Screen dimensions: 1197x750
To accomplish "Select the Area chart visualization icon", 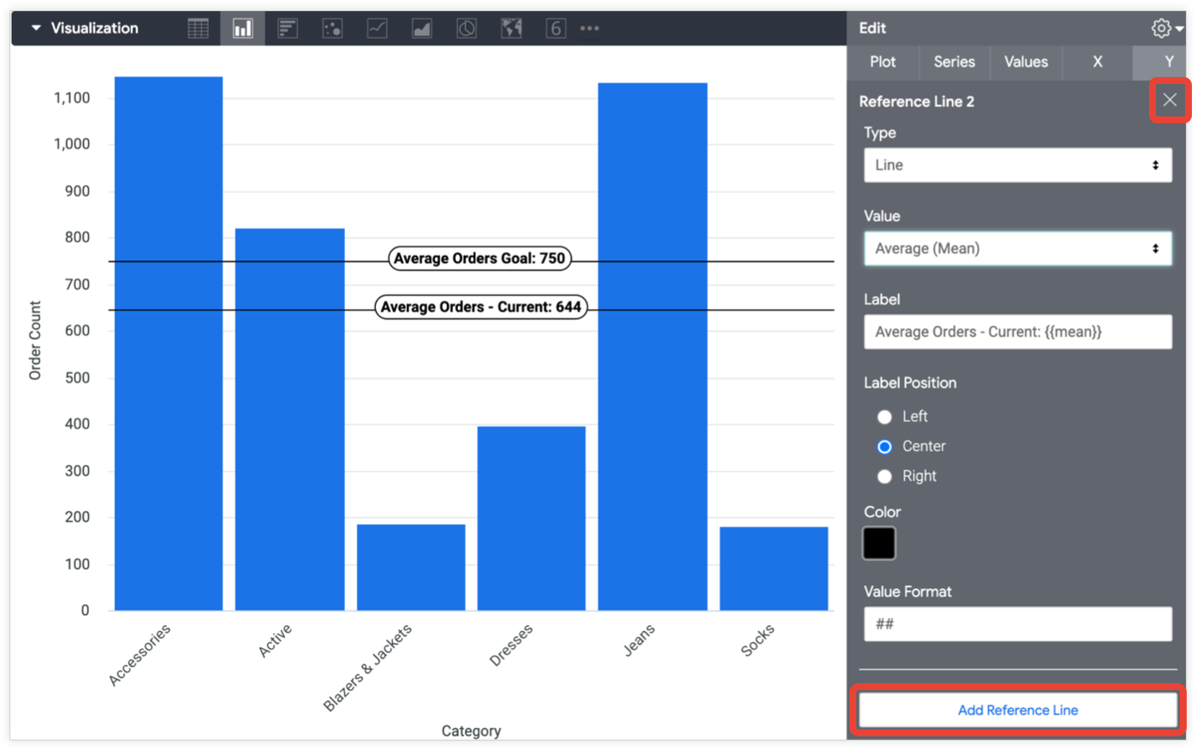I will (x=421, y=28).
